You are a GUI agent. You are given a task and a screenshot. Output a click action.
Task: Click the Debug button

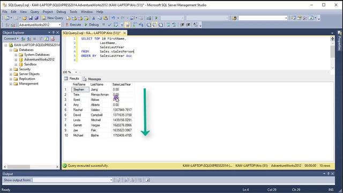[x=92, y=25]
